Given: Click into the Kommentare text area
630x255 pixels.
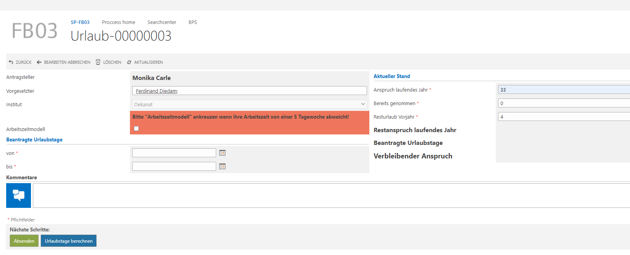Looking at the screenshot, I should coord(331,195).
